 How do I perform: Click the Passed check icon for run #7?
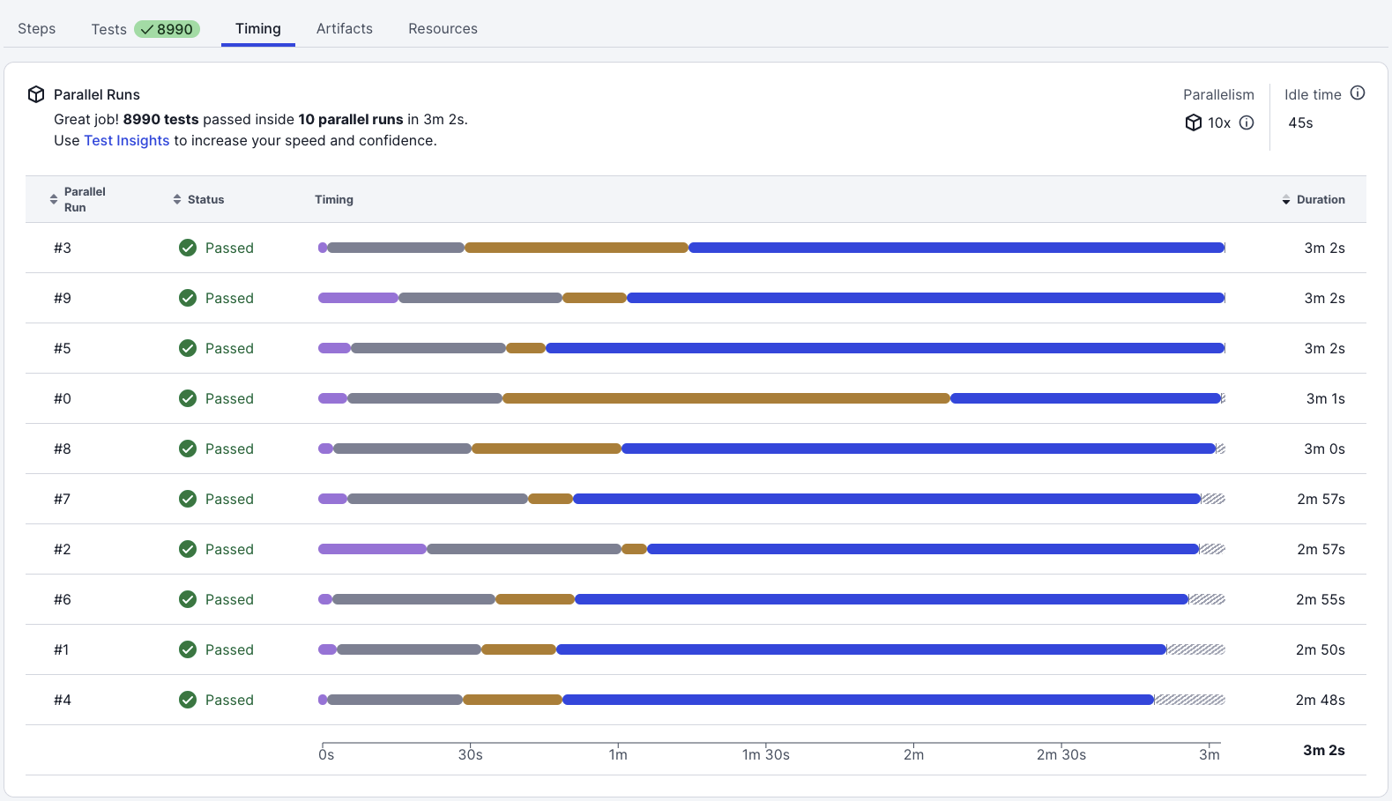click(x=188, y=499)
